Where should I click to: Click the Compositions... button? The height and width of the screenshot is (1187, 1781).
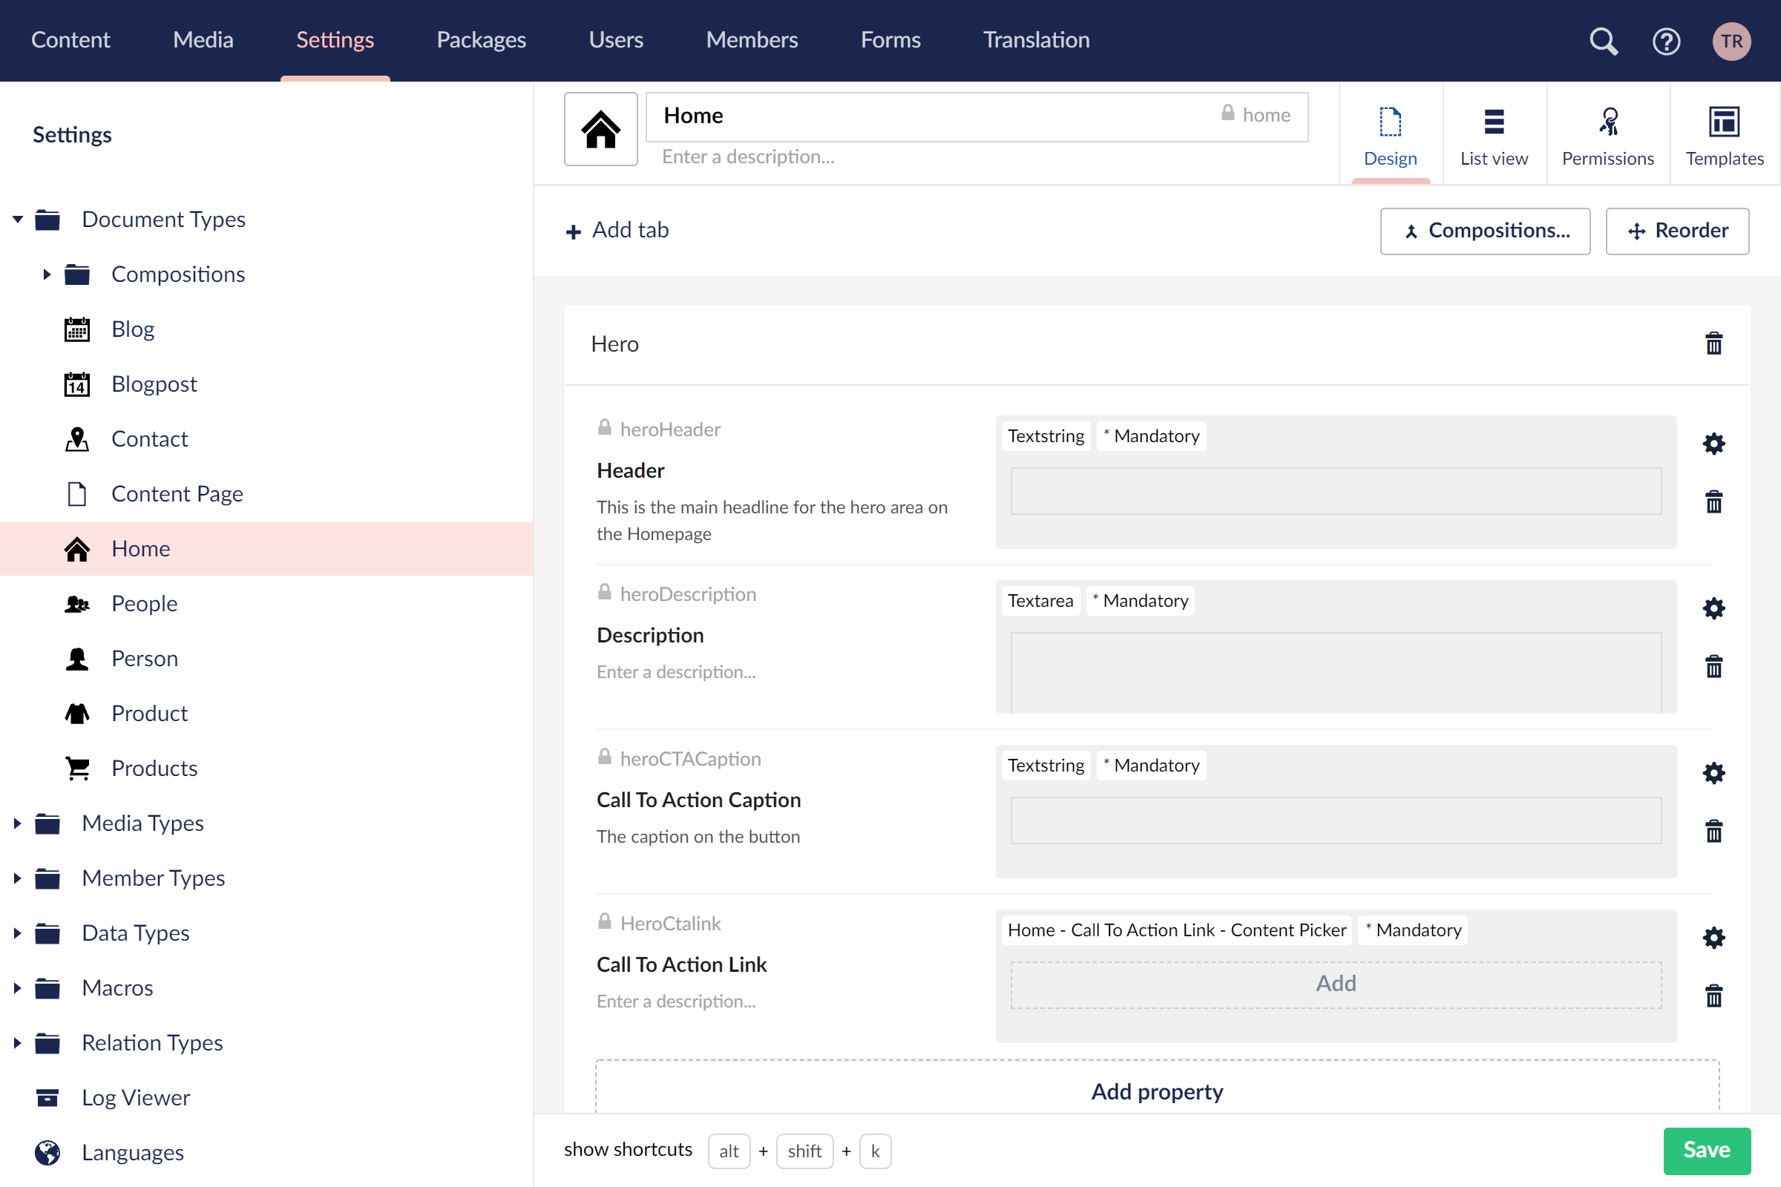click(1485, 231)
